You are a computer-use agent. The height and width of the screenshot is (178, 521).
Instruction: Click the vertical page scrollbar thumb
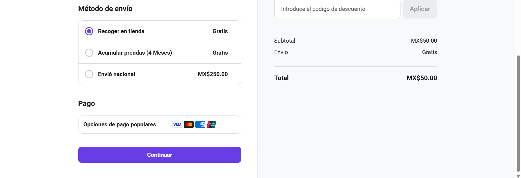pos(518,114)
